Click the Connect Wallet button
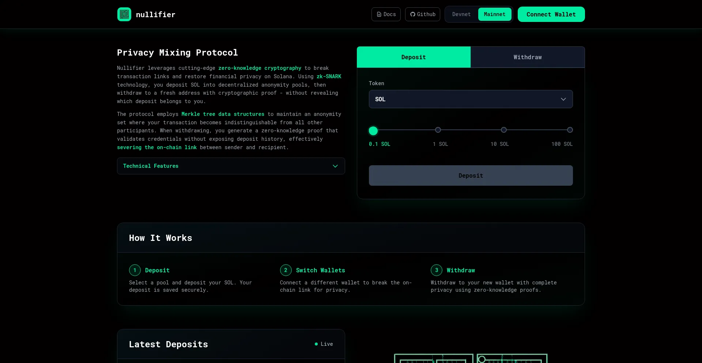The height and width of the screenshot is (363, 702). click(x=551, y=15)
